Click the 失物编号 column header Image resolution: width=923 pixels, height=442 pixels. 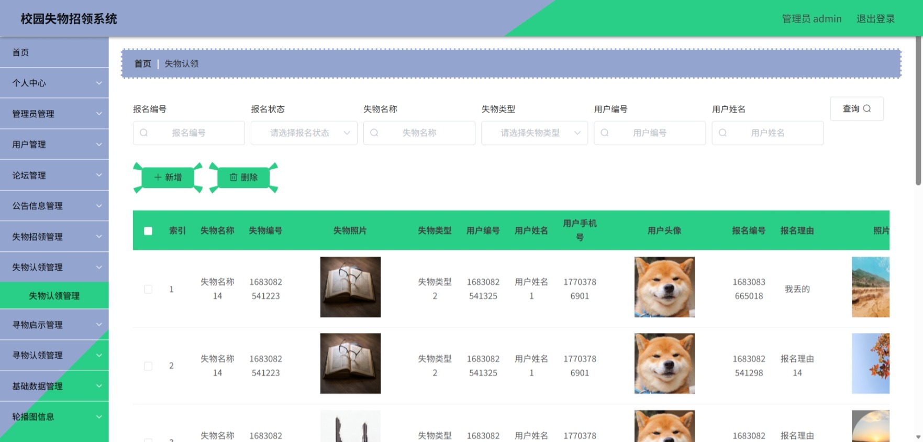click(265, 230)
